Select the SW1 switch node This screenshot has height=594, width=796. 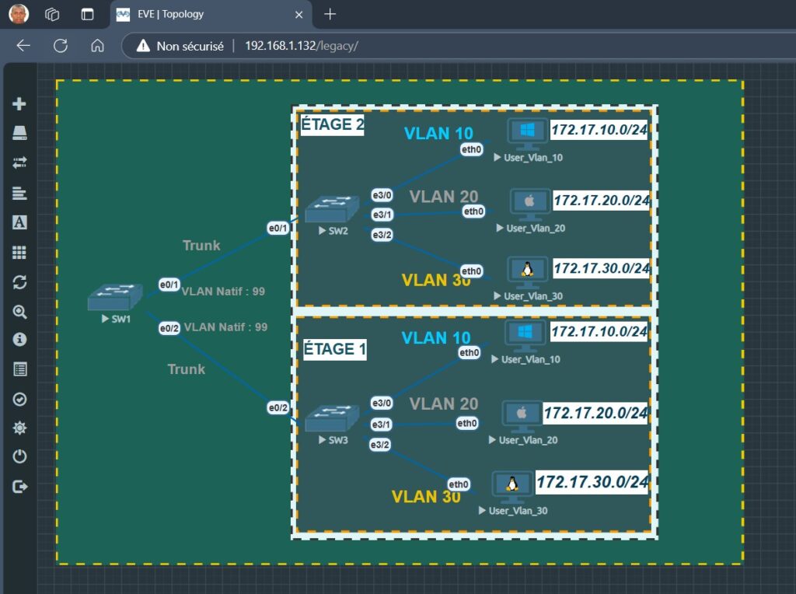115,297
